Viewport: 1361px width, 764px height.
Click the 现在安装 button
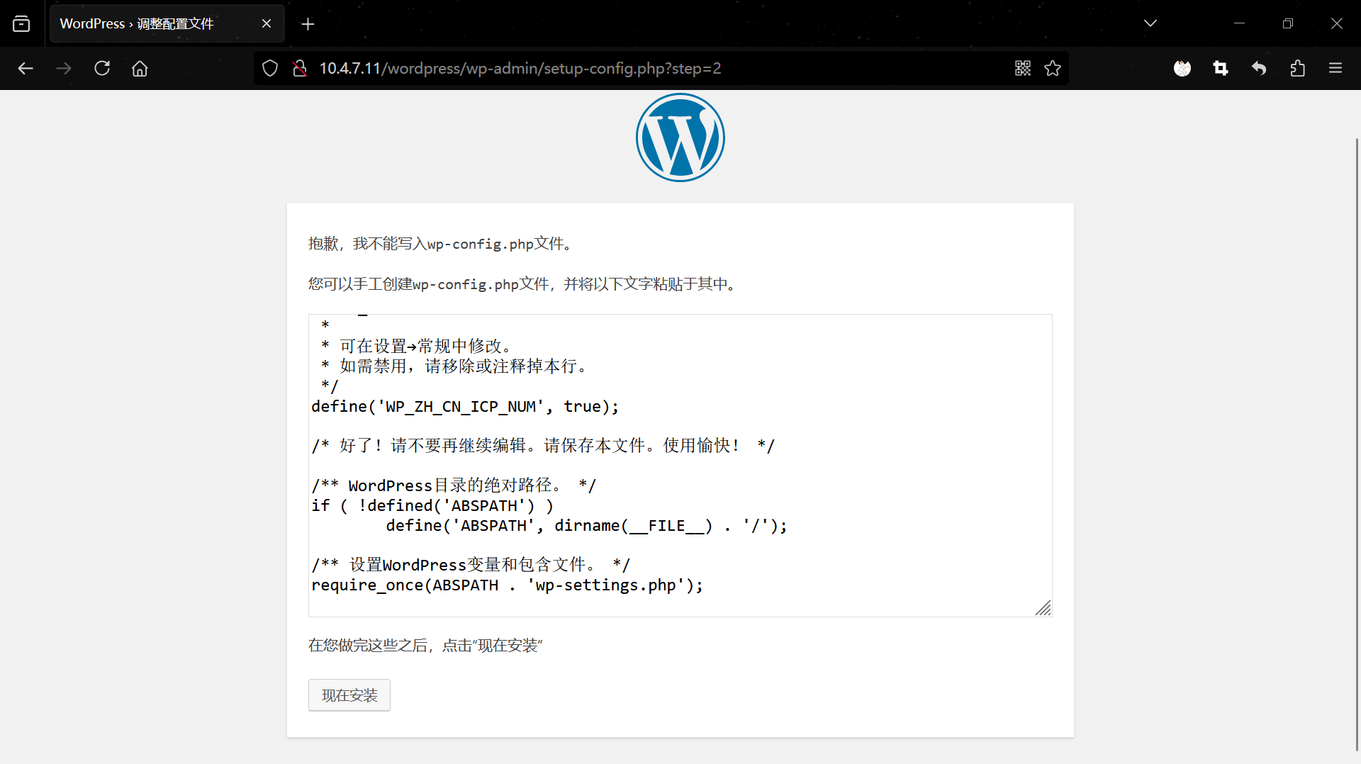pos(349,695)
